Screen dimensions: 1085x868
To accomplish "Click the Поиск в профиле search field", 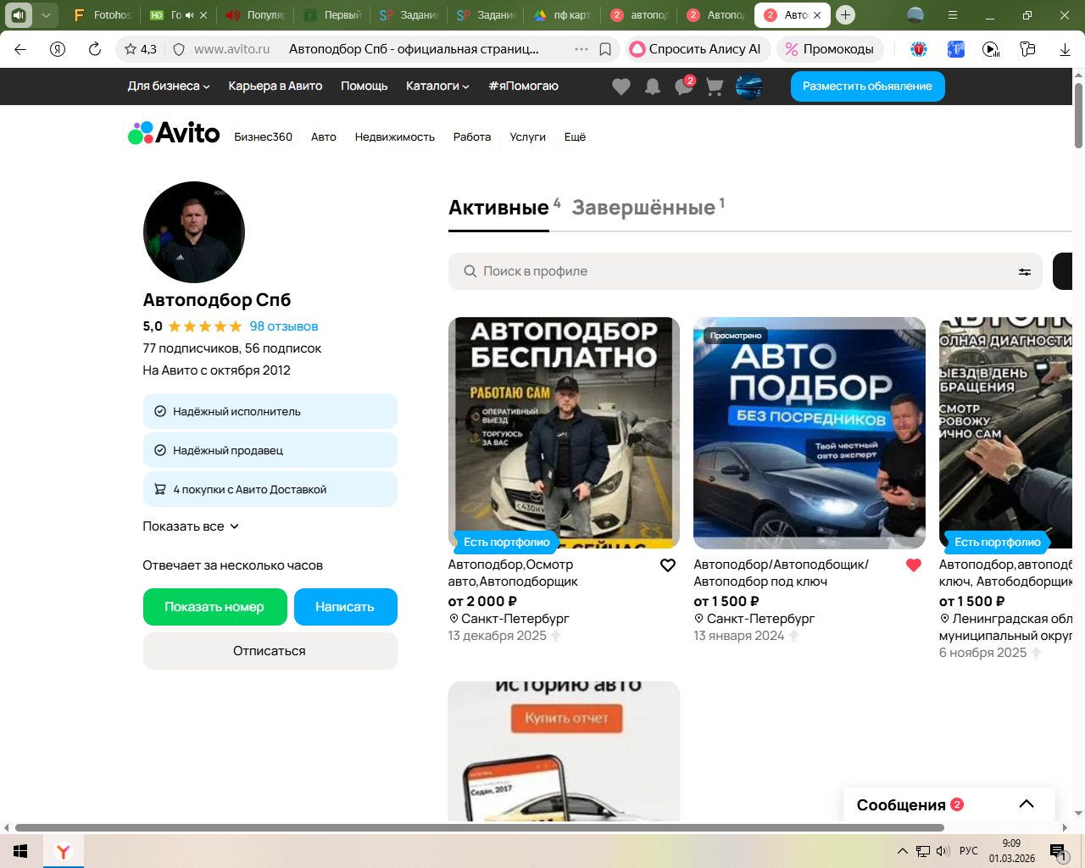I will pyautogui.click(x=745, y=271).
